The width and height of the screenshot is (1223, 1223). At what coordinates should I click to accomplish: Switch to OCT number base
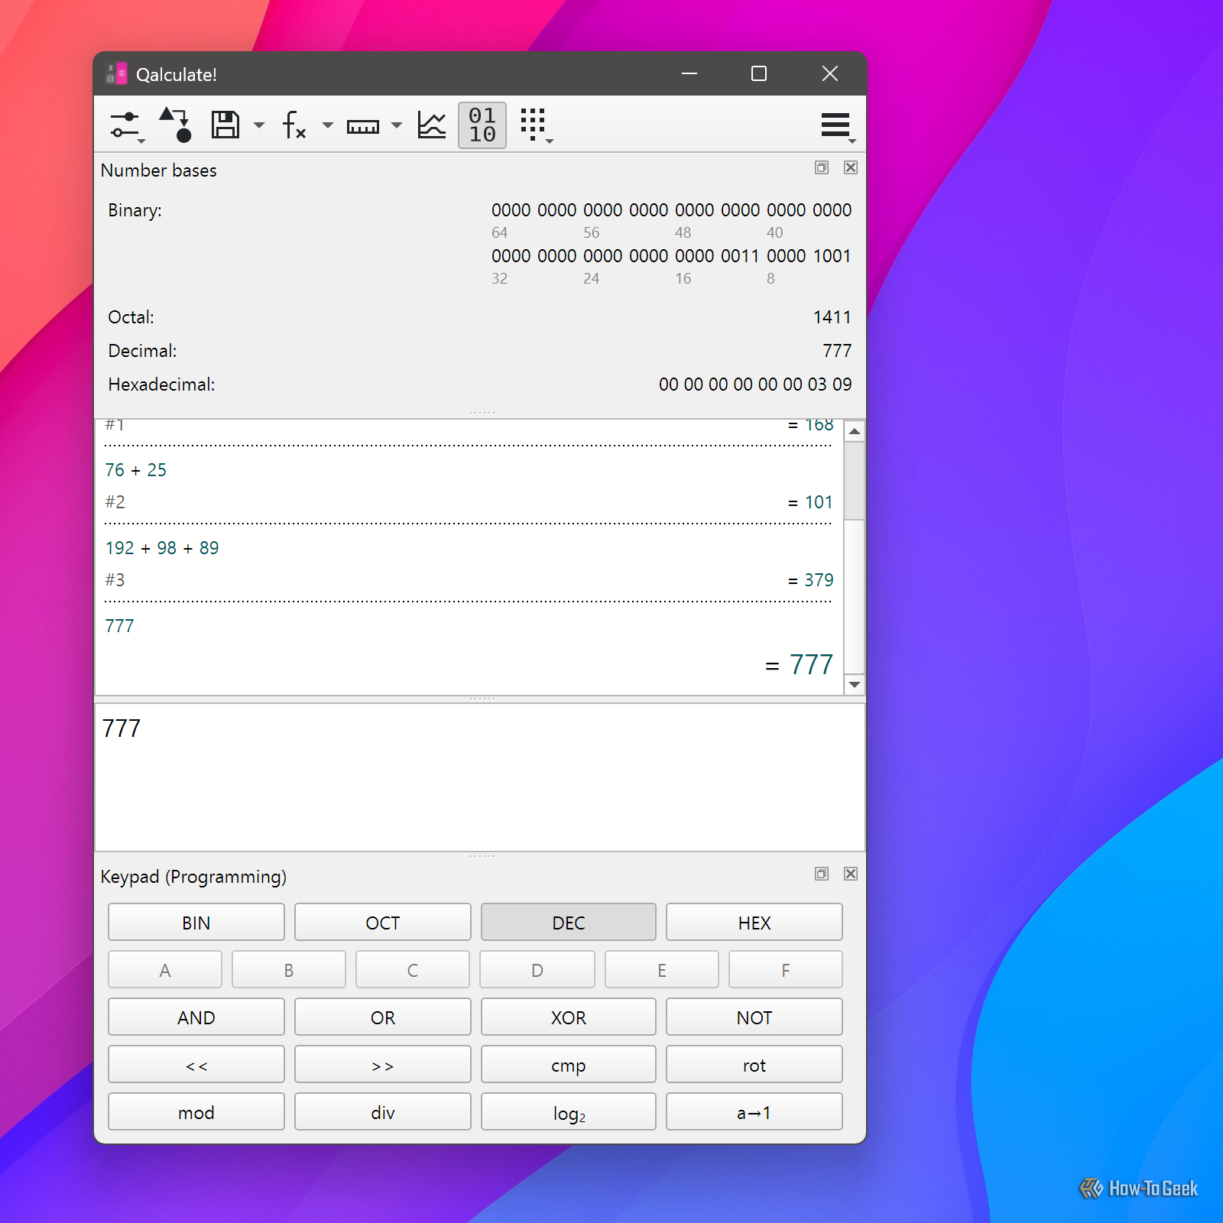[383, 923]
